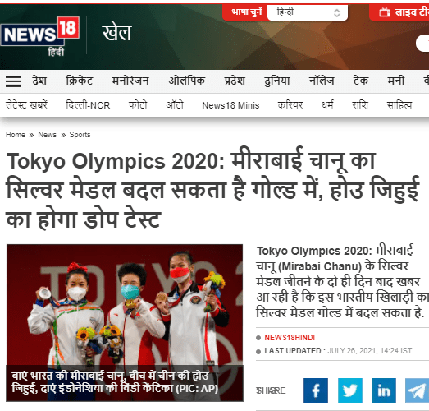Share article on LinkedIn

pyautogui.click(x=384, y=390)
